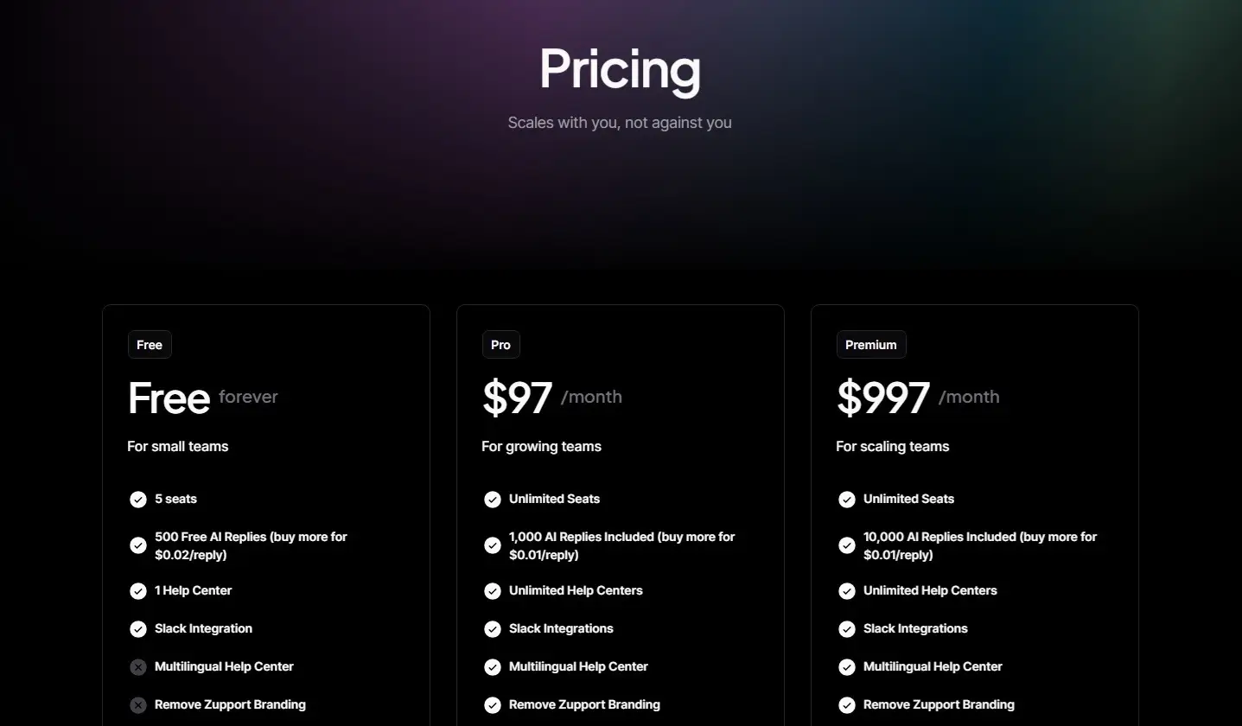The width and height of the screenshot is (1242, 726).
Task: Select the Pro plan badge
Action: pyautogui.click(x=500, y=345)
